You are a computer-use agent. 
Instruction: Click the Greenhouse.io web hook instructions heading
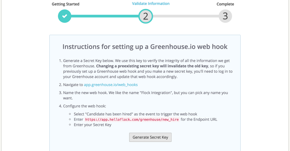[x=145, y=47]
